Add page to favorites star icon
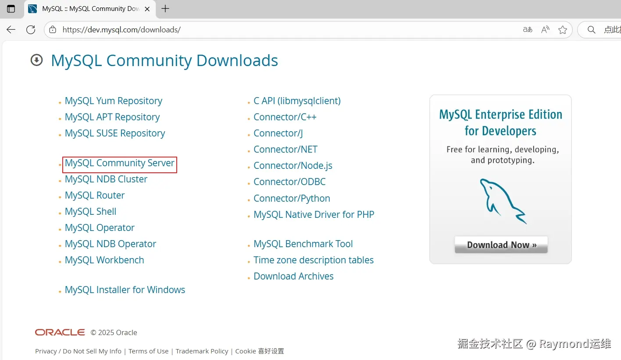The image size is (621, 360). point(563,30)
